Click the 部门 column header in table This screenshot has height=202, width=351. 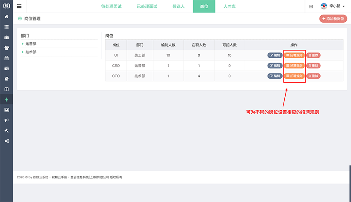[140, 45]
